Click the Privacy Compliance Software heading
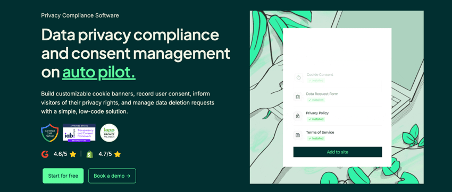This screenshot has height=192, width=452. click(80, 15)
